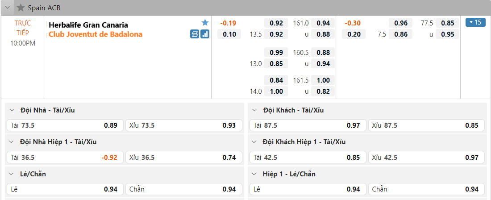The height and width of the screenshot is (200, 491).
Task: Open the live scoreboard icon beside team names
Action: click(195, 34)
